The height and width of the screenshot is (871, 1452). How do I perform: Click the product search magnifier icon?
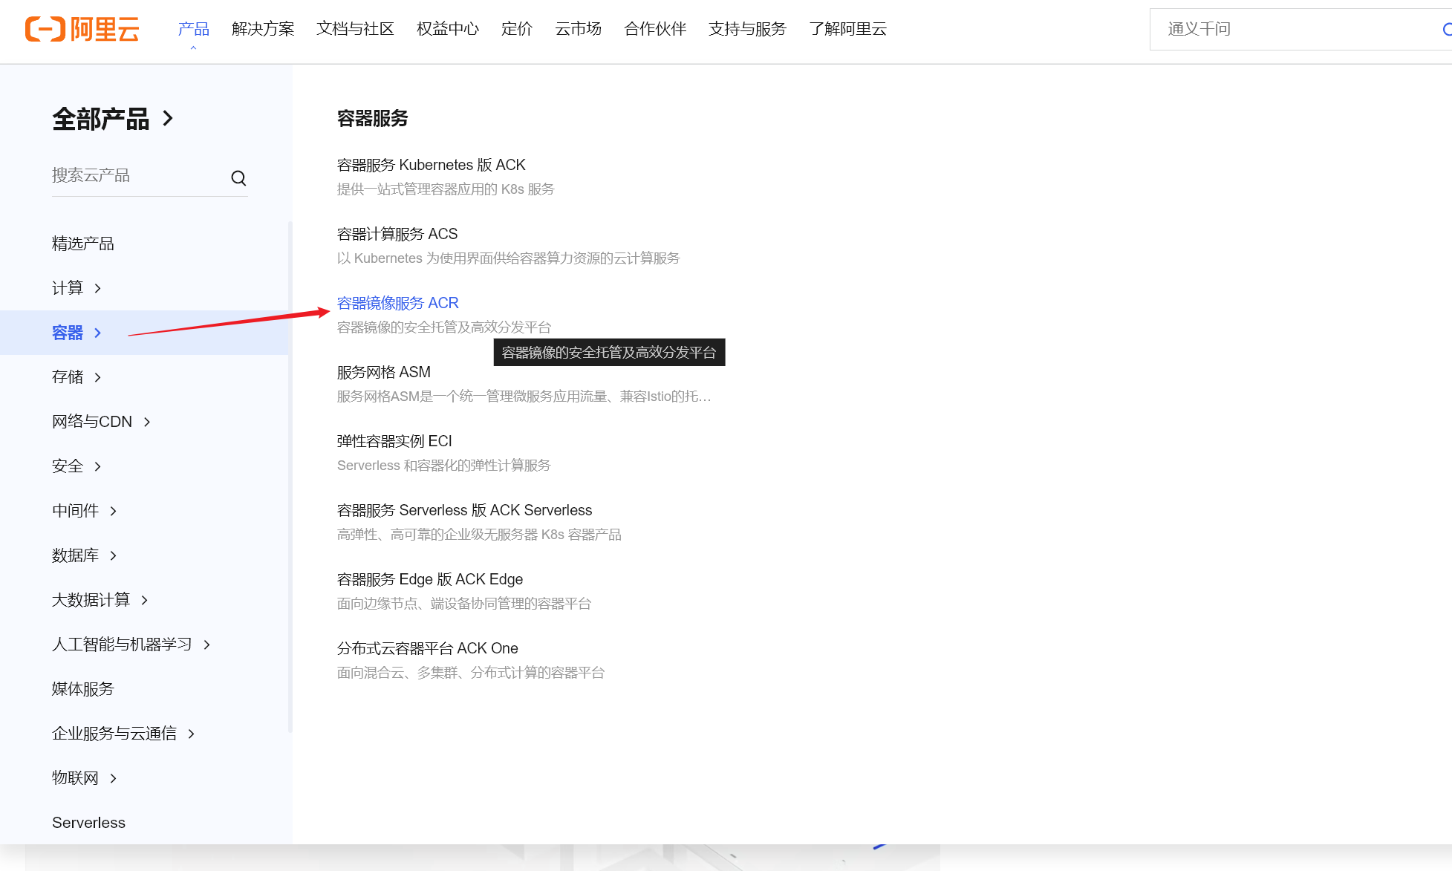pos(238,178)
